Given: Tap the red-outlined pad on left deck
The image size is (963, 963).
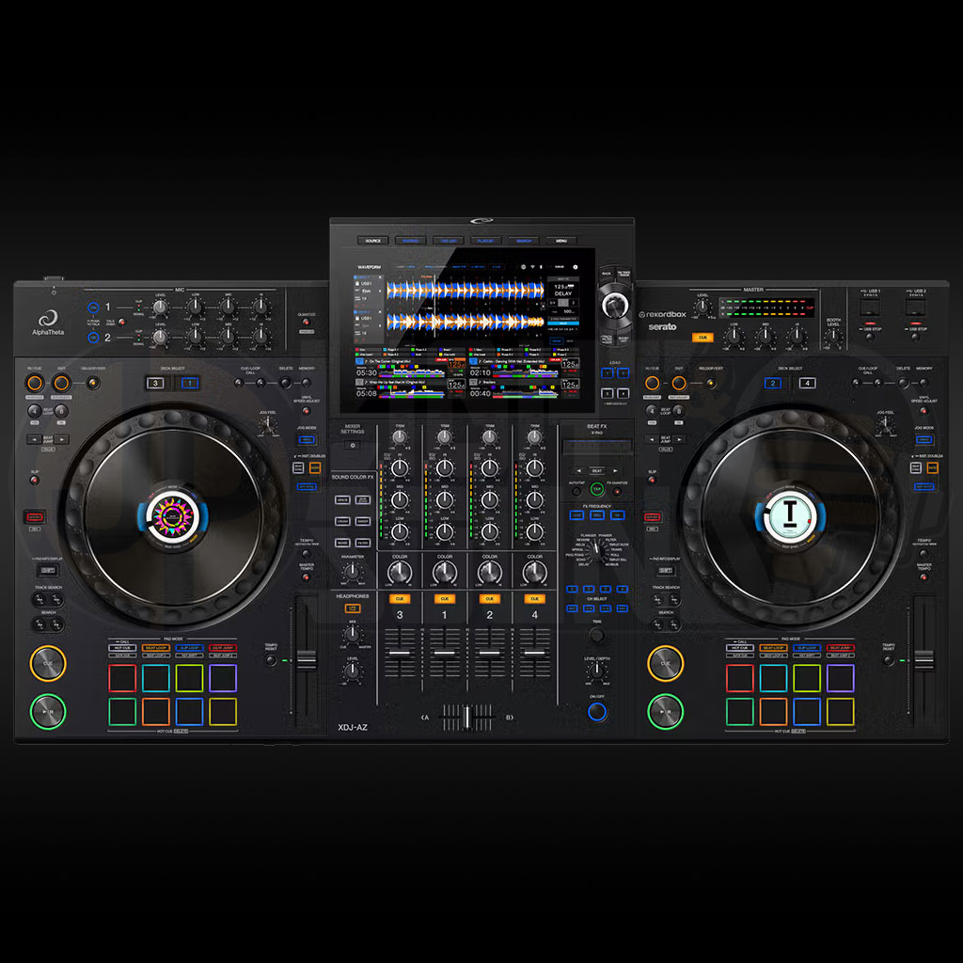Looking at the screenshot, I should [x=123, y=678].
